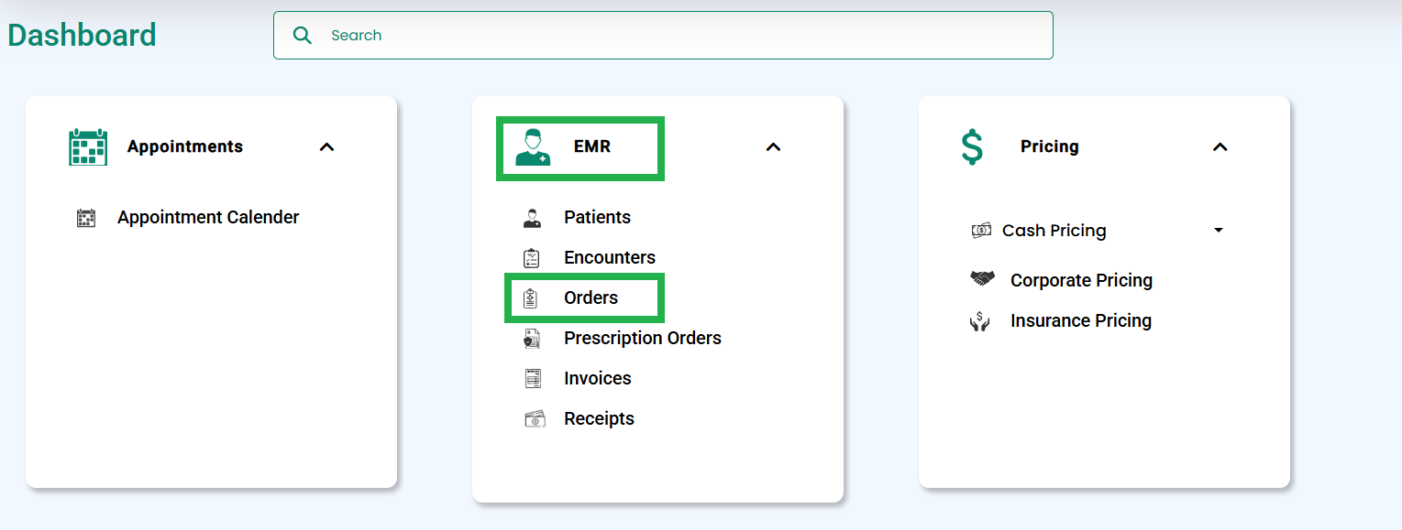Open the Appointment Calender link

click(208, 218)
